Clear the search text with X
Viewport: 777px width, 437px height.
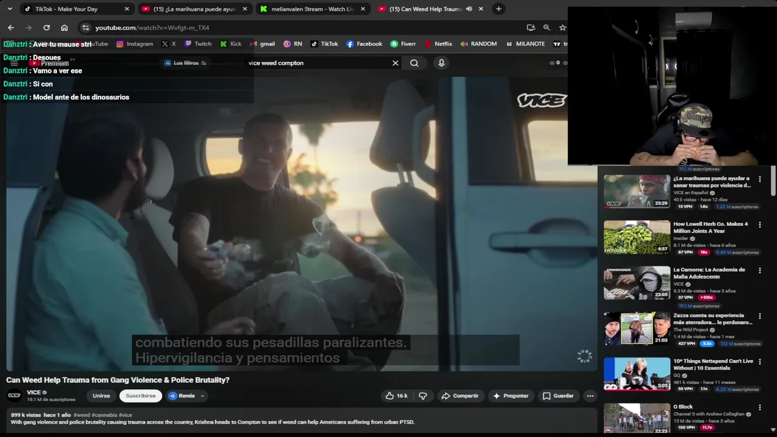tap(395, 63)
